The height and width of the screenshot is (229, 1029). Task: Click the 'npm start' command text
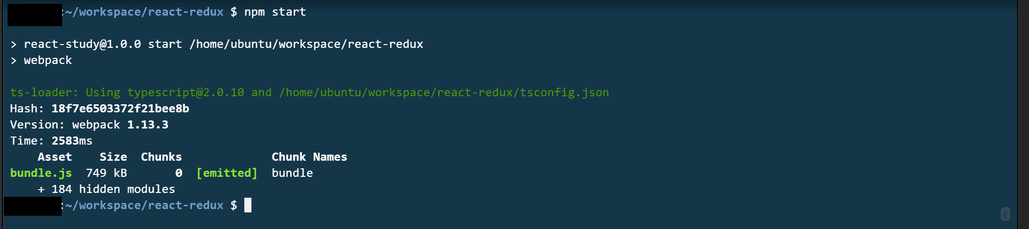point(275,12)
